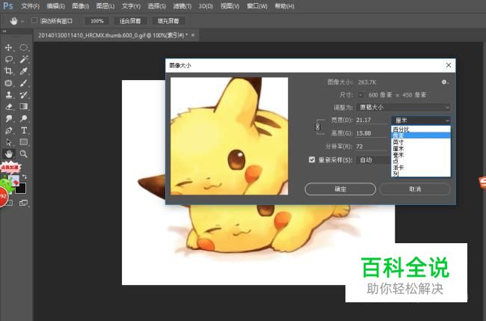Click the 宽度 width input field
Image resolution: width=486 pixels, height=321 pixels.
pyautogui.click(x=372, y=120)
